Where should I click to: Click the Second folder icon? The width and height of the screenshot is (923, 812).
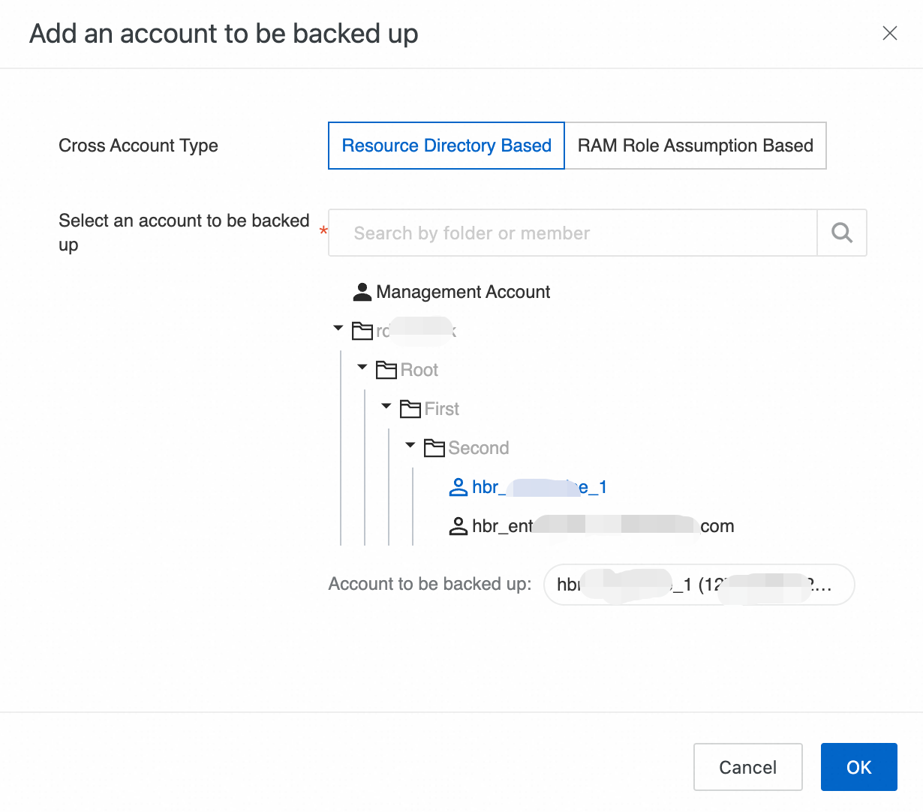434,448
